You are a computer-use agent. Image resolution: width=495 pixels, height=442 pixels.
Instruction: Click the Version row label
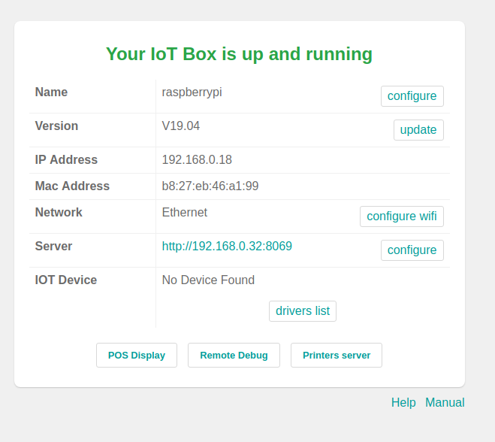click(x=56, y=126)
